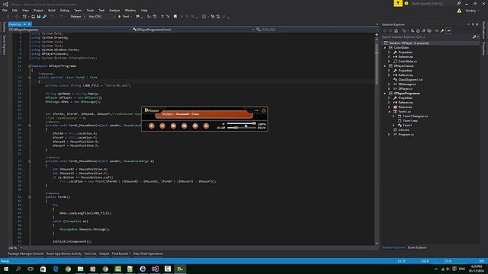The width and height of the screenshot is (488, 274).
Task: Open the Tools menu
Action: [x=90, y=10]
